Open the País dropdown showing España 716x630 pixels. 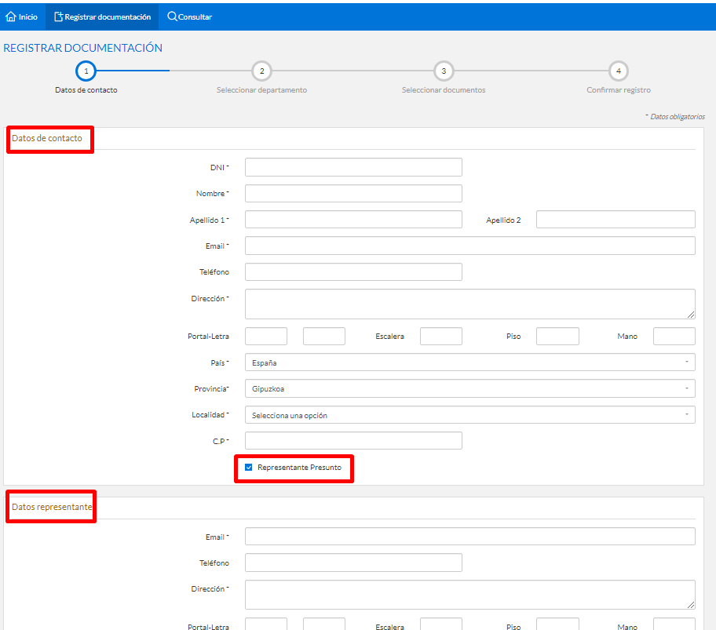[x=469, y=362]
